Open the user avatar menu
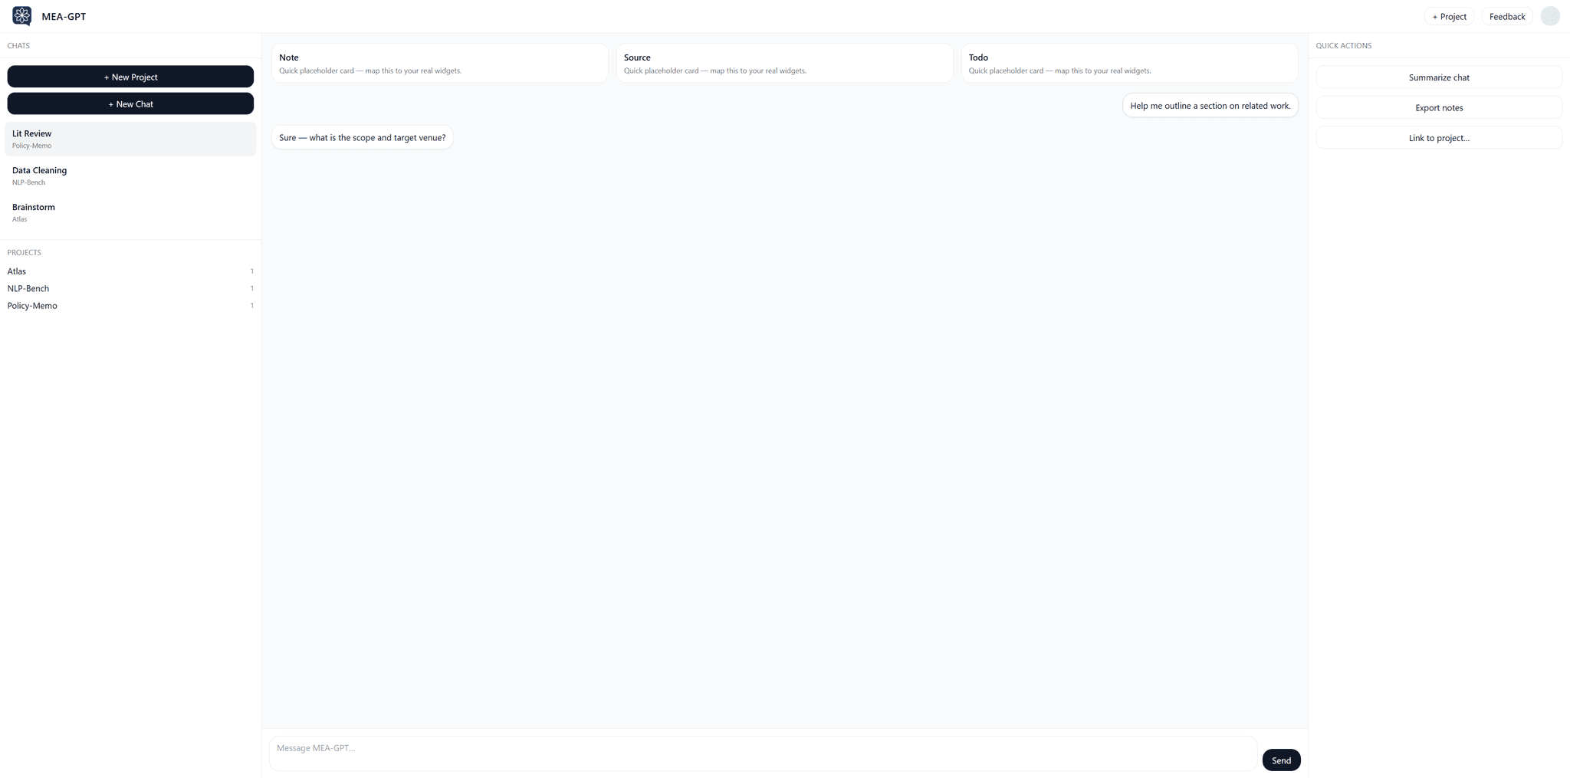 click(1550, 15)
